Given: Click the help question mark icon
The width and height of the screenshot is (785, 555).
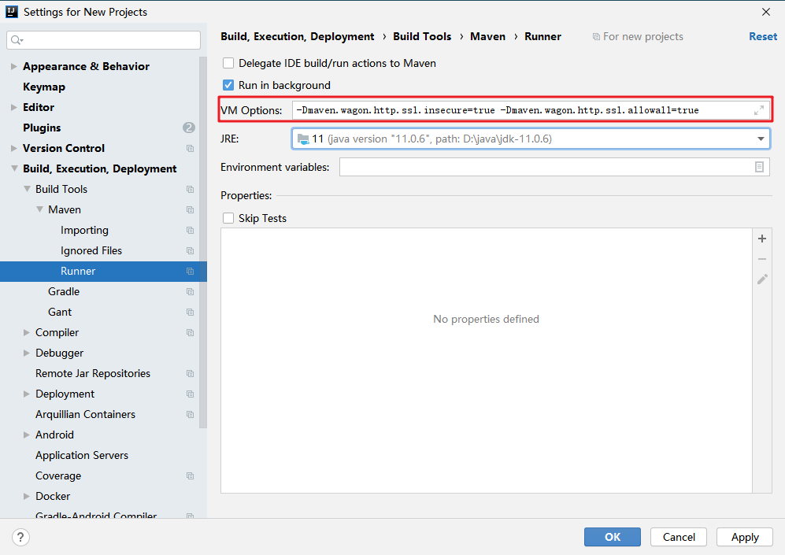Looking at the screenshot, I should point(20,537).
